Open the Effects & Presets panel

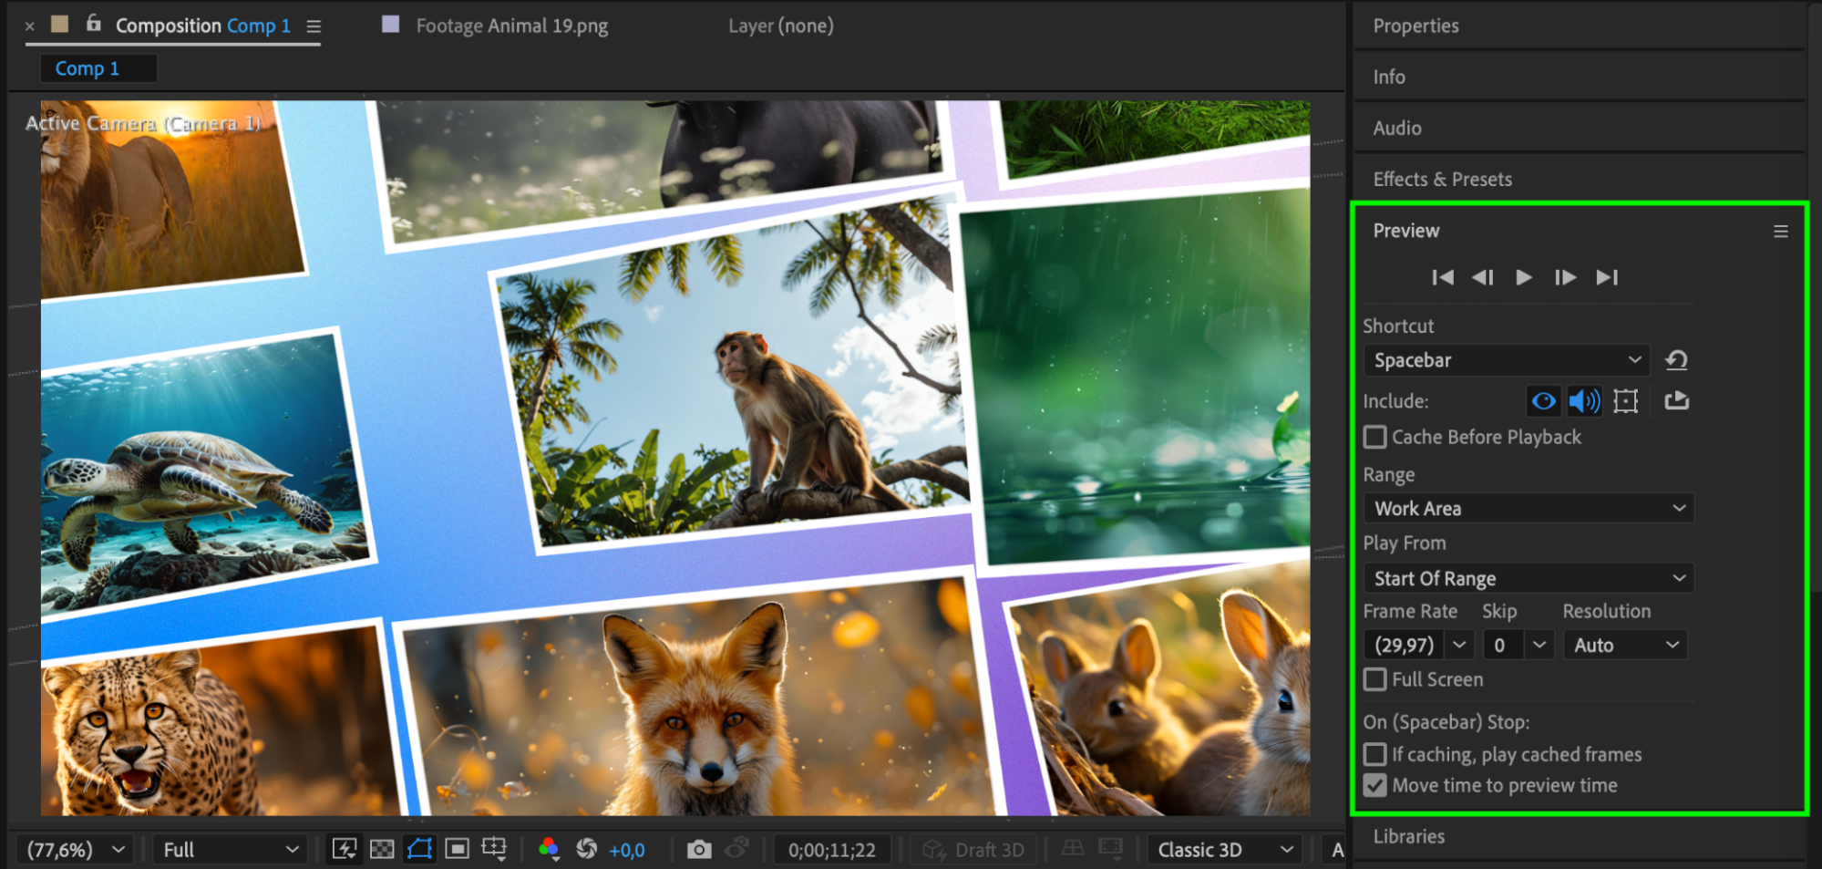[1442, 180]
